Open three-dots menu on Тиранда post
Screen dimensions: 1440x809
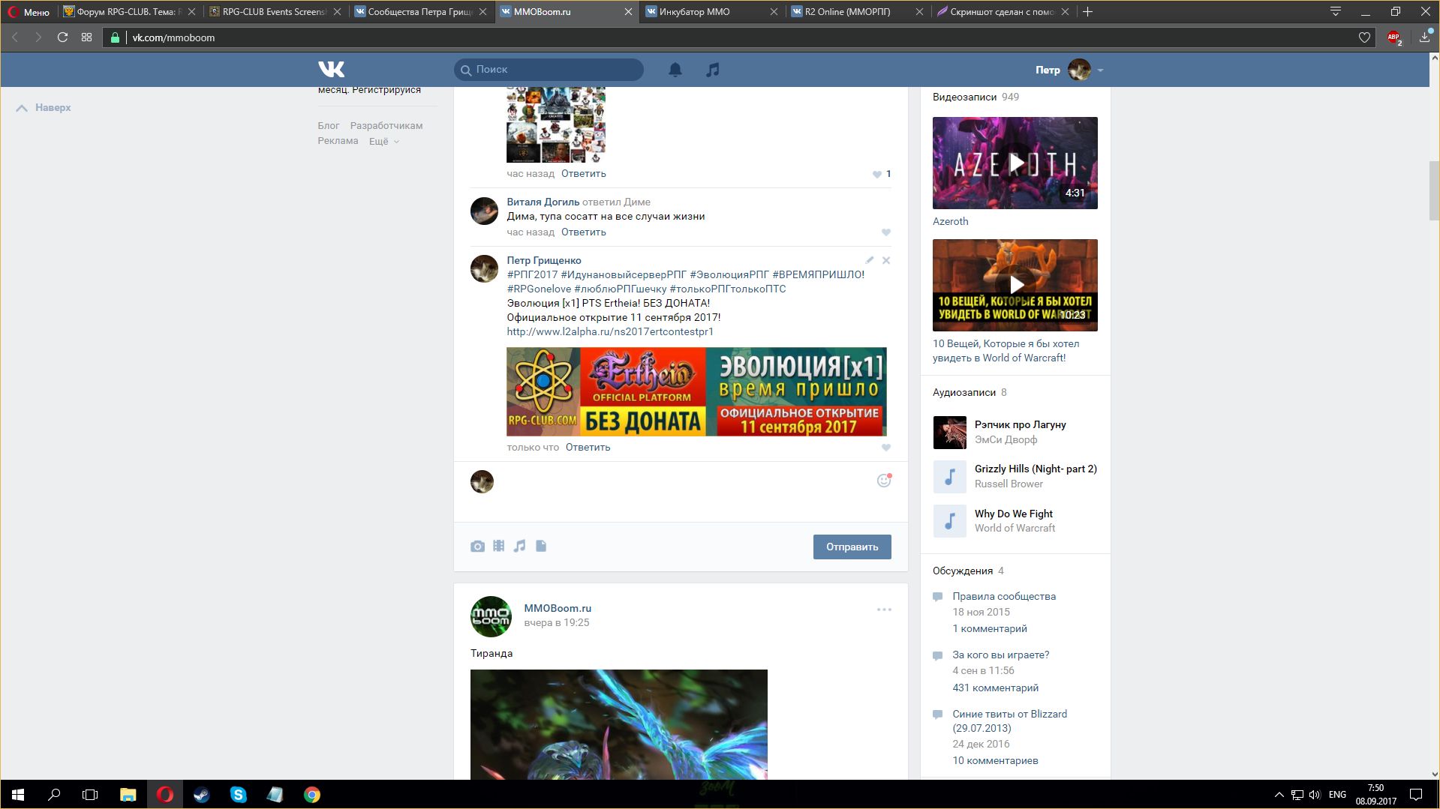pos(884,610)
